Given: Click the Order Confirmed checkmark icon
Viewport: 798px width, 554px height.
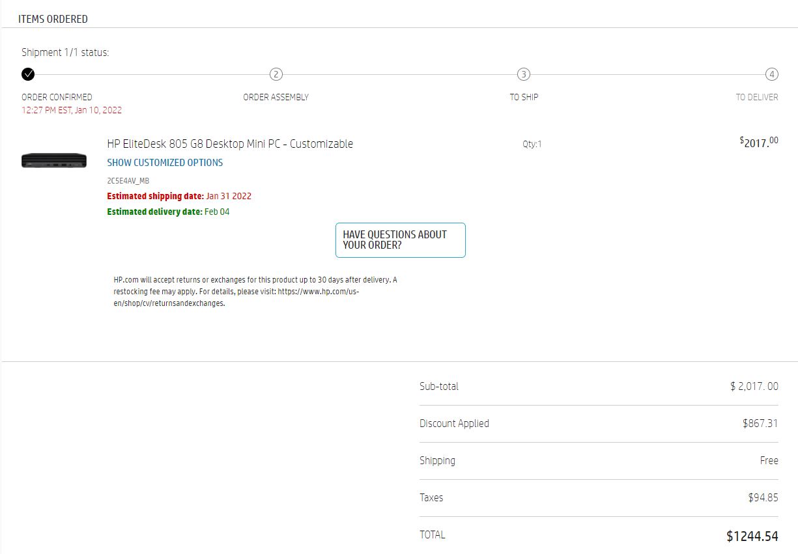Looking at the screenshot, I should [28, 74].
